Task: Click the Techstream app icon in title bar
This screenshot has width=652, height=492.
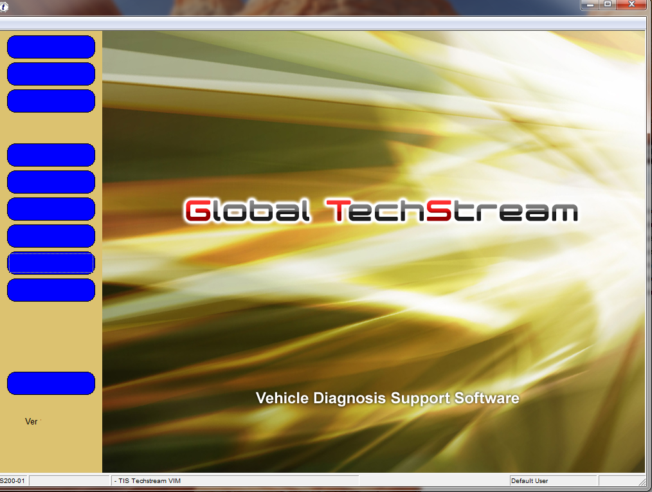Action: coord(3,6)
